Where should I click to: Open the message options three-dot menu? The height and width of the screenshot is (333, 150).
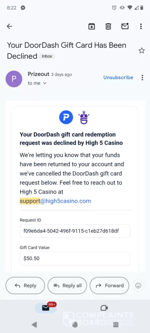(142, 78)
